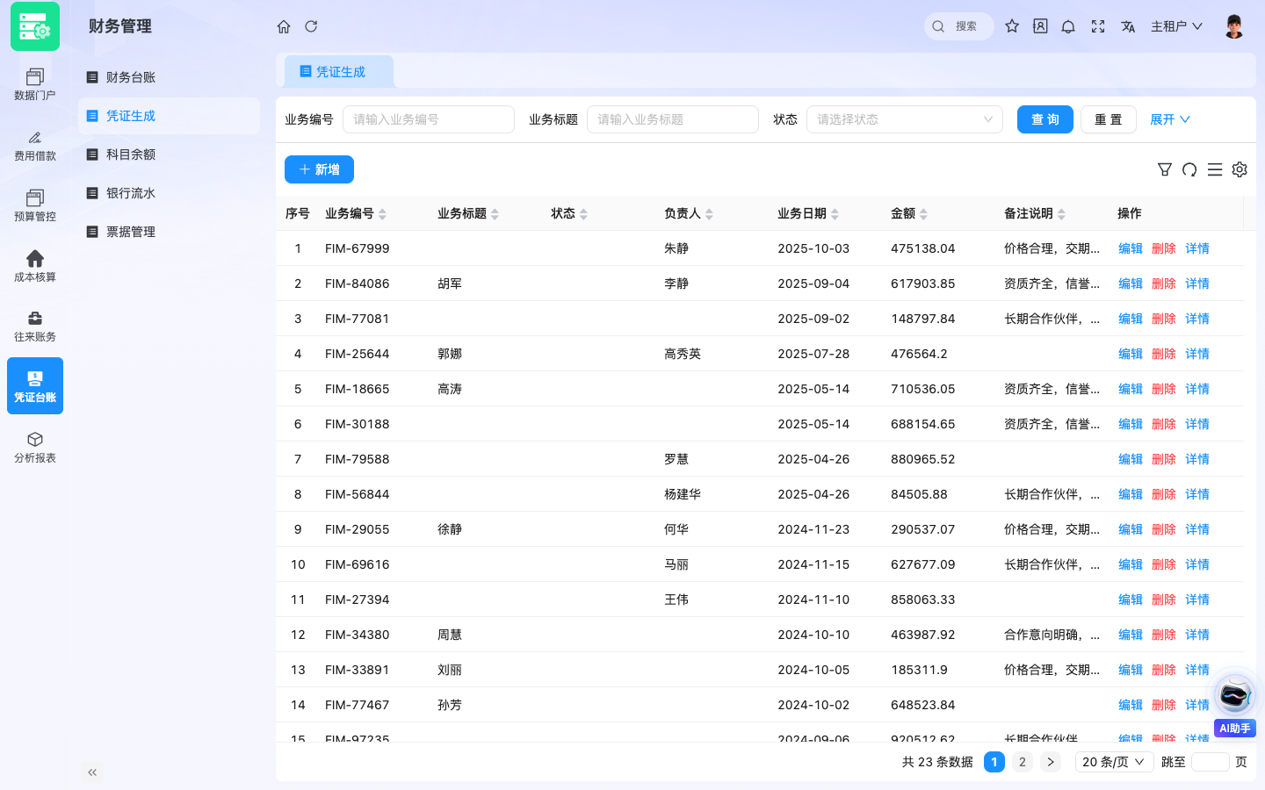Open the 主租户 tenant dropdown

(x=1176, y=26)
